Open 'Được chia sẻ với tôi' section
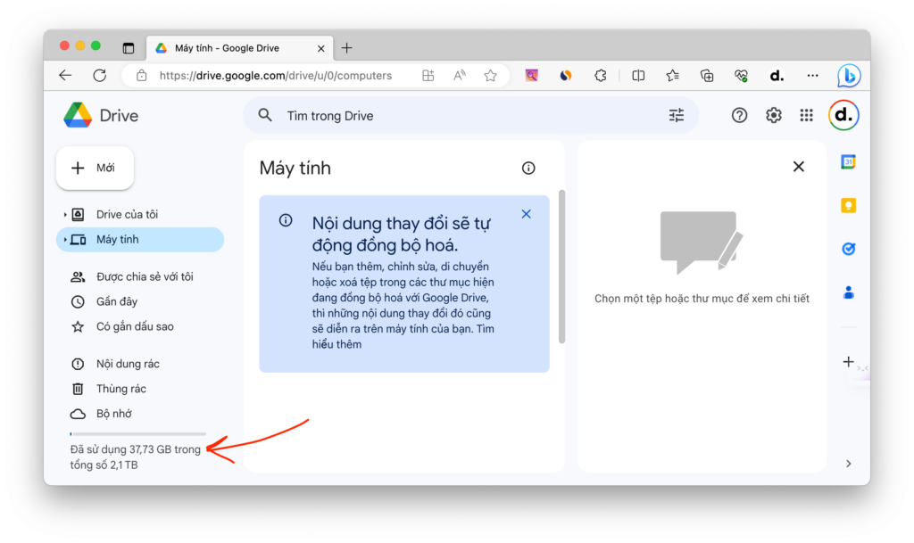 point(144,276)
